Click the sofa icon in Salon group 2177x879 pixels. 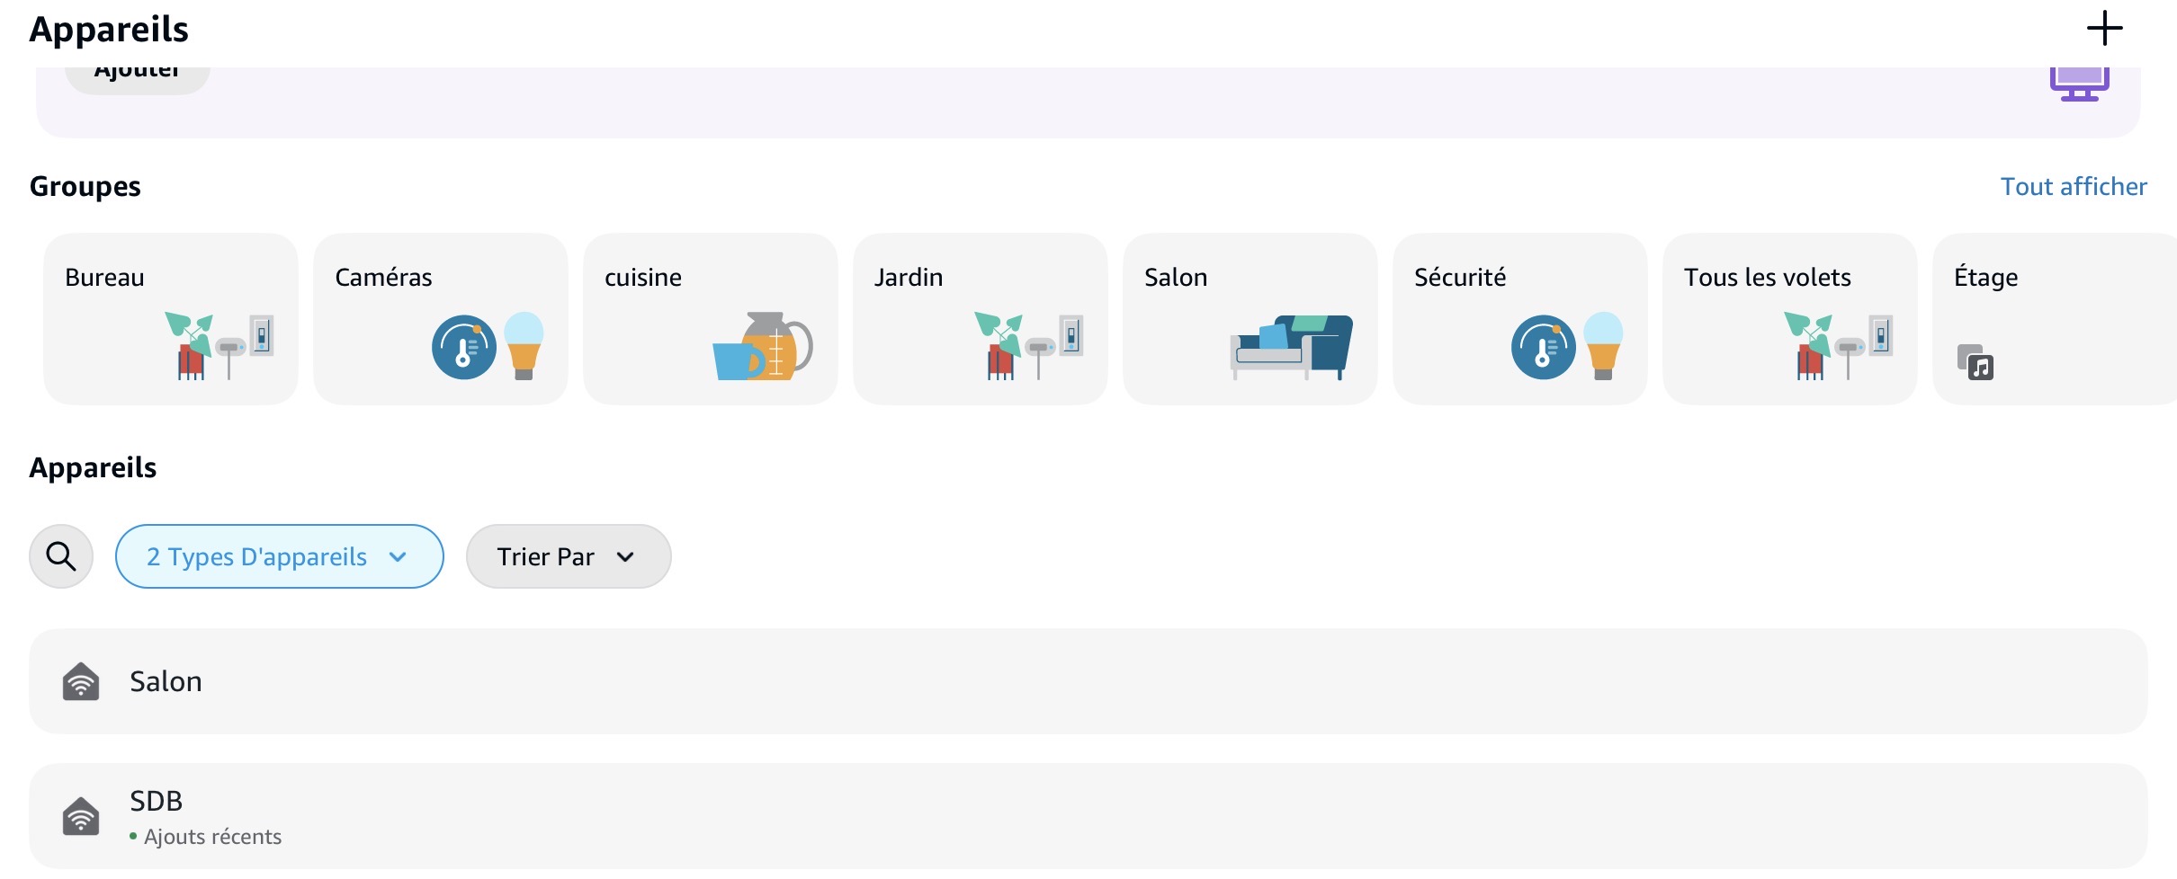point(1292,347)
